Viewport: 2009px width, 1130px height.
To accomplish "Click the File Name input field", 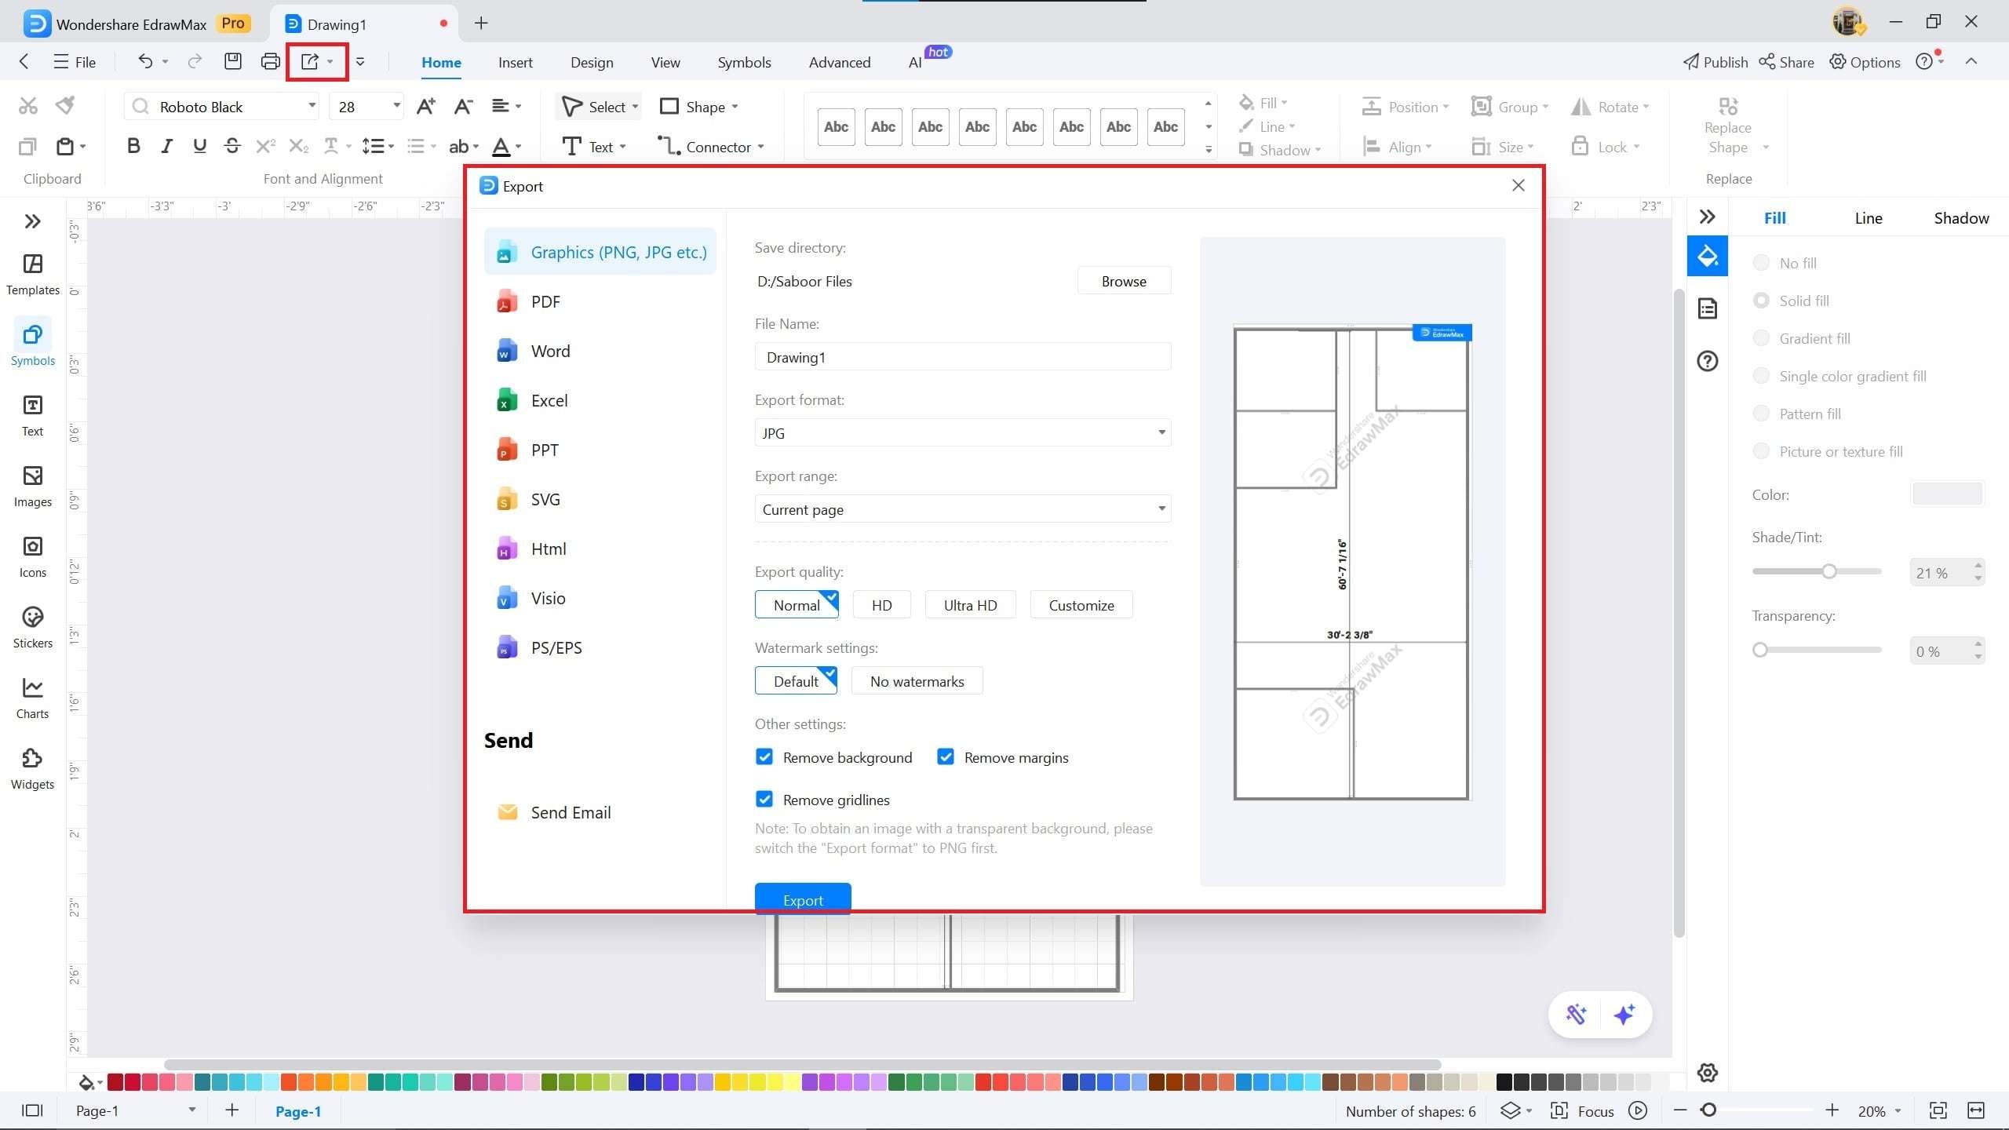I will tap(962, 357).
